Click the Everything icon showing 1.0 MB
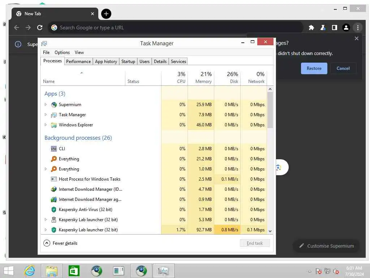The height and width of the screenshot is (278, 370). pyautogui.click(x=54, y=169)
